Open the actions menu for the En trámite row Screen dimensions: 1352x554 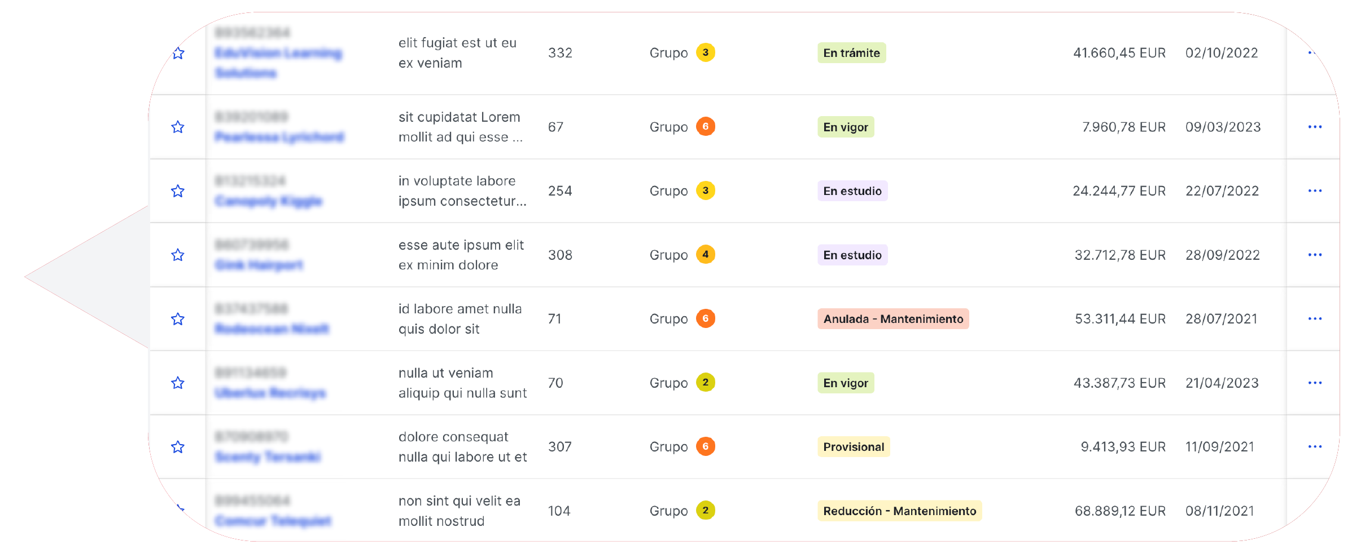point(1315,53)
